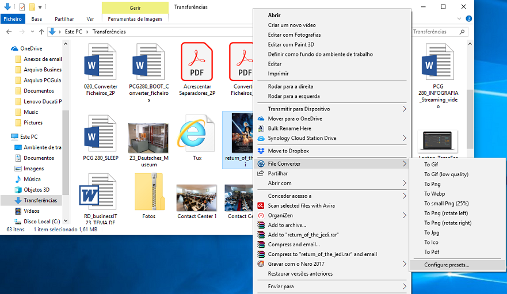
Task: Click the WinRAR Add to archive icon
Action: tap(261, 225)
